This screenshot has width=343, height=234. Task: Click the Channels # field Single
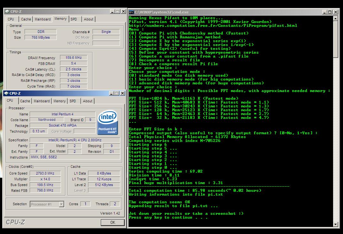coord(106,32)
